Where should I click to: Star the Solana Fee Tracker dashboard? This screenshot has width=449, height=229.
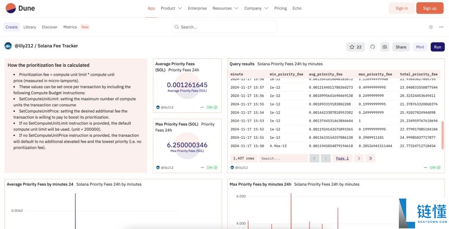click(355, 47)
